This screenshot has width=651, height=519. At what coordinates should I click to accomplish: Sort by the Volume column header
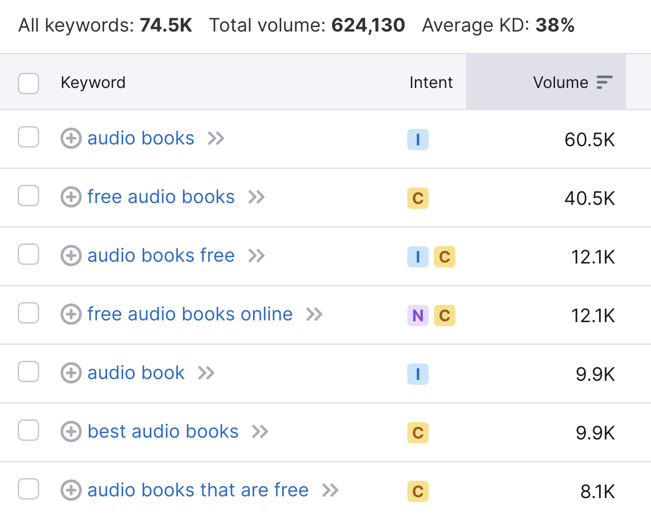tap(560, 82)
